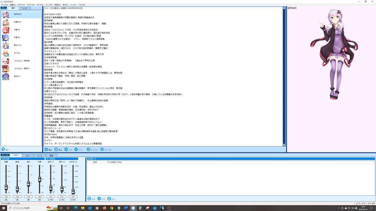Screen dimensions: 376x211
Task: Open the フレーズ(P) menu
Action: pos(49,5)
